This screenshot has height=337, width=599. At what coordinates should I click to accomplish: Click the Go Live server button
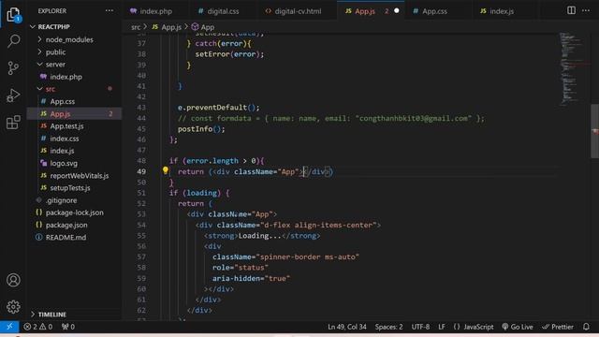click(x=518, y=327)
